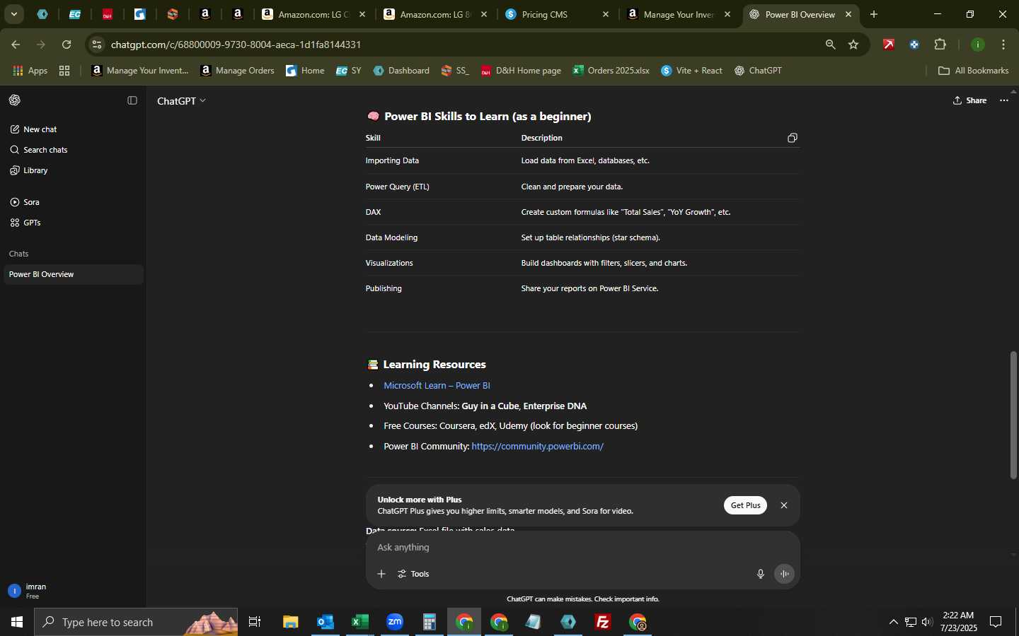
Task: Open the Library section
Action: [x=74, y=170]
